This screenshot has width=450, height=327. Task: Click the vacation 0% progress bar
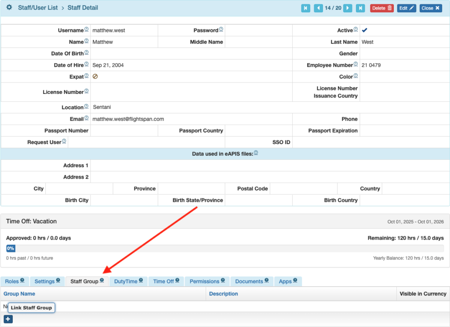click(x=11, y=248)
